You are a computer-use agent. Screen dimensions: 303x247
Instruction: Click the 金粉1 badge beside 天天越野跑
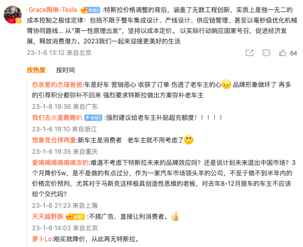coord(75,217)
